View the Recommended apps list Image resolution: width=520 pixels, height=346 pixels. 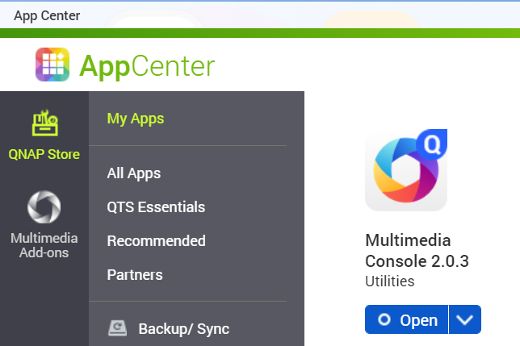tap(156, 241)
